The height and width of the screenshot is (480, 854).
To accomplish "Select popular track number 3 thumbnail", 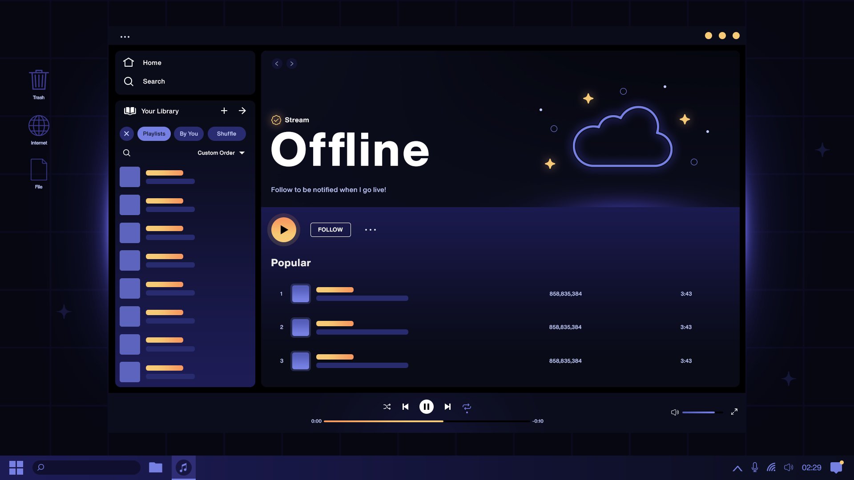I will coord(301,361).
